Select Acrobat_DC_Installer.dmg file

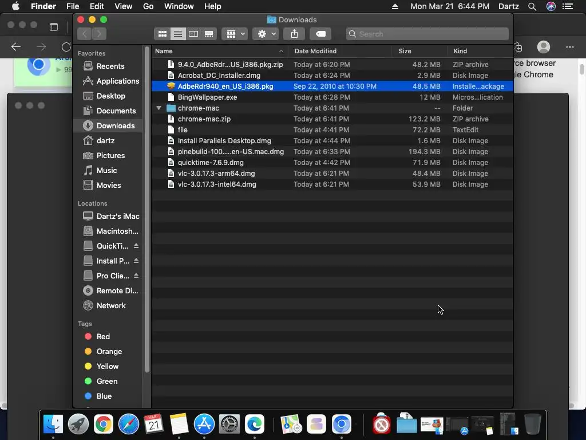(332, 76)
